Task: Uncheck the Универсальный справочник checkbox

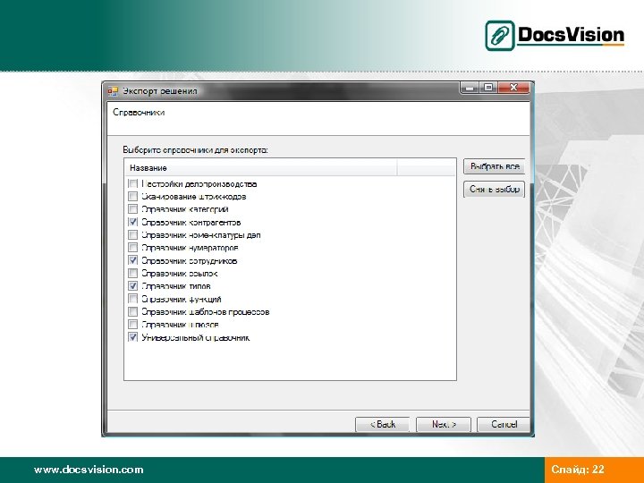Action: click(132, 337)
